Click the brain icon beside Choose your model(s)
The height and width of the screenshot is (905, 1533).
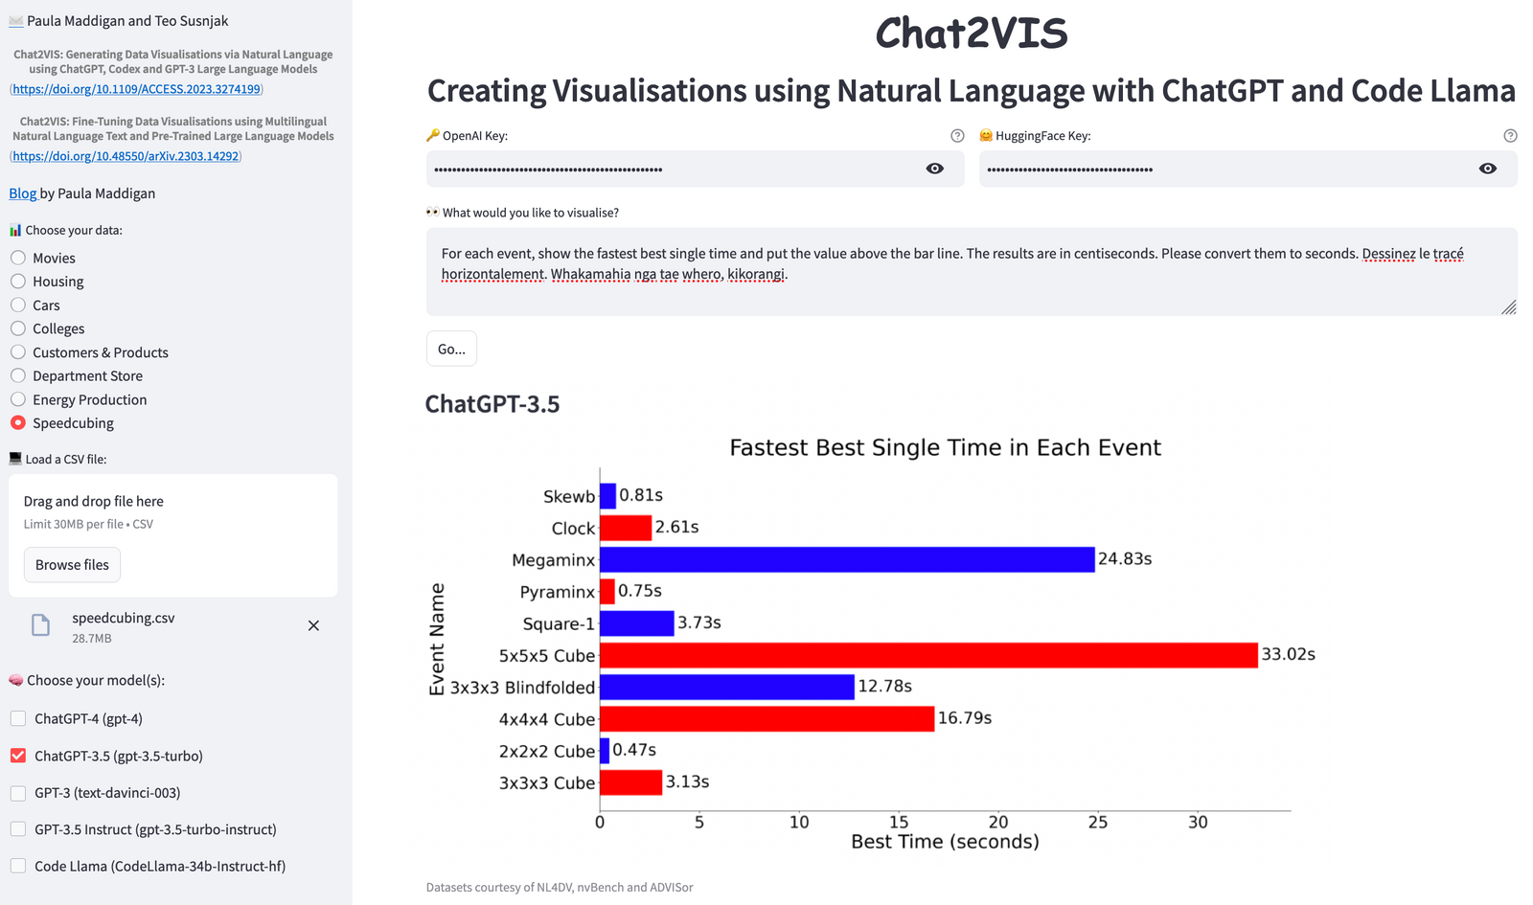click(16, 680)
